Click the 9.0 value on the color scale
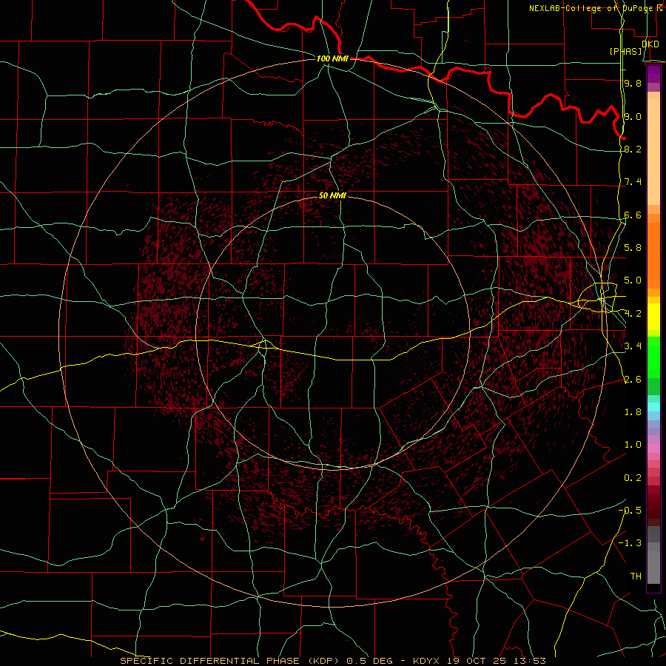 point(633,116)
